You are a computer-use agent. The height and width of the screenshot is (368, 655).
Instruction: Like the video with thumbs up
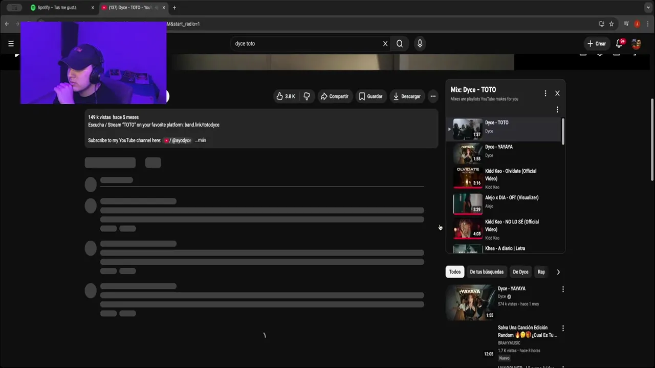[286, 96]
